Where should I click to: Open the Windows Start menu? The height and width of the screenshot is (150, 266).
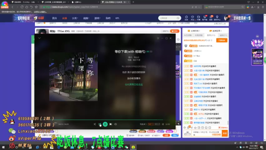tap(3, 147)
